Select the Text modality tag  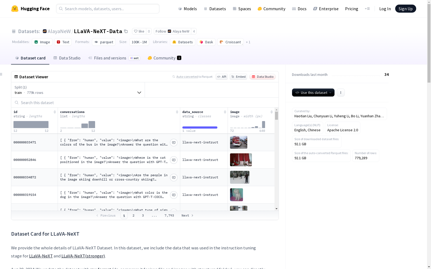coord(63,42)
